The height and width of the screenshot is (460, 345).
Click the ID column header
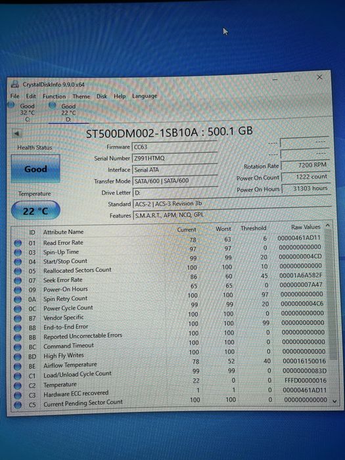click(x=32, y=233)
